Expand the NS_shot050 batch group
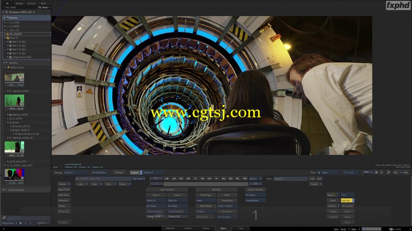The width and height of the screenshot is (412, 231). (x=5, y=34)
